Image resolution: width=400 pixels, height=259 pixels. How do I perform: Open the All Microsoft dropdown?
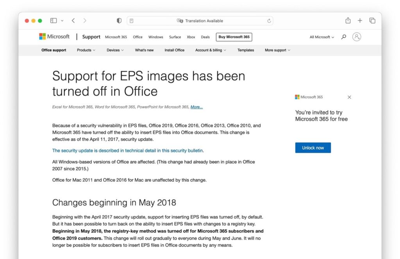click(x=321, y=37)
